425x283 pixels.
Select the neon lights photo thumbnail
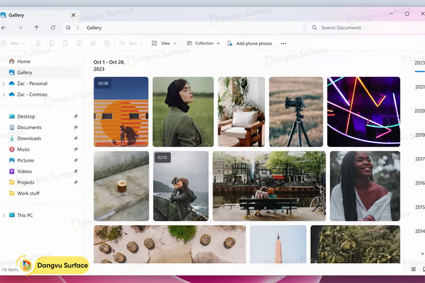(363, 112)
